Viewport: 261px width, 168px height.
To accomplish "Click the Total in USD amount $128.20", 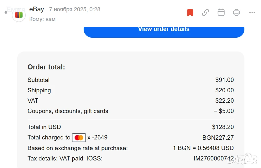I will click(223, 127).
